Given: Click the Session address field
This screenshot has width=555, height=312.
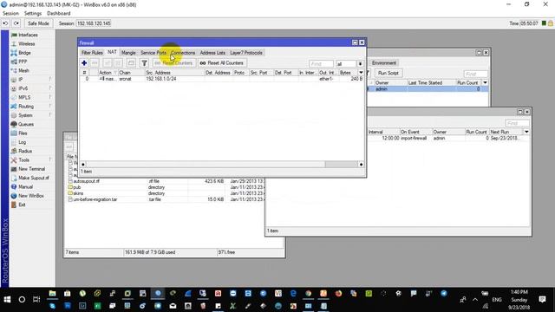Looking at the screenshot, I should (x=94, y=23).
